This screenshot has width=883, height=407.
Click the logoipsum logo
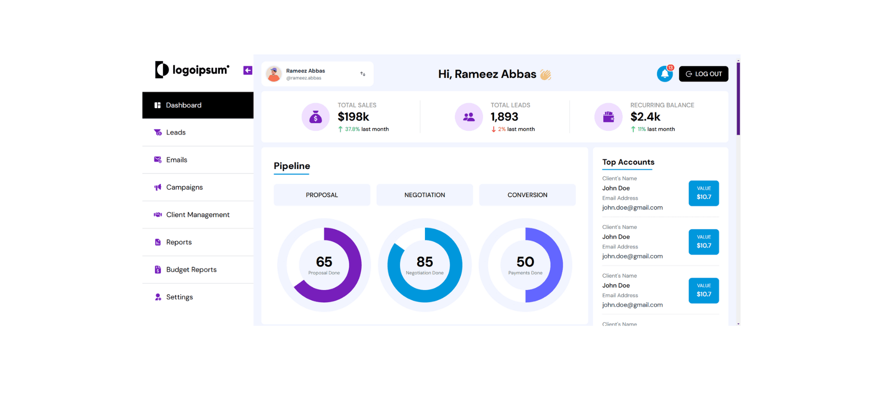(x=192, y=70)
